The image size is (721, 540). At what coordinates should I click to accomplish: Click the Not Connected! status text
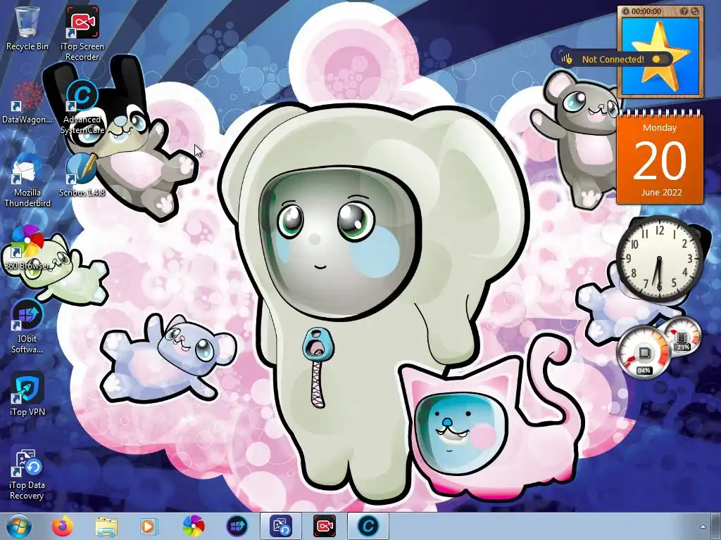tap(613, 59)
